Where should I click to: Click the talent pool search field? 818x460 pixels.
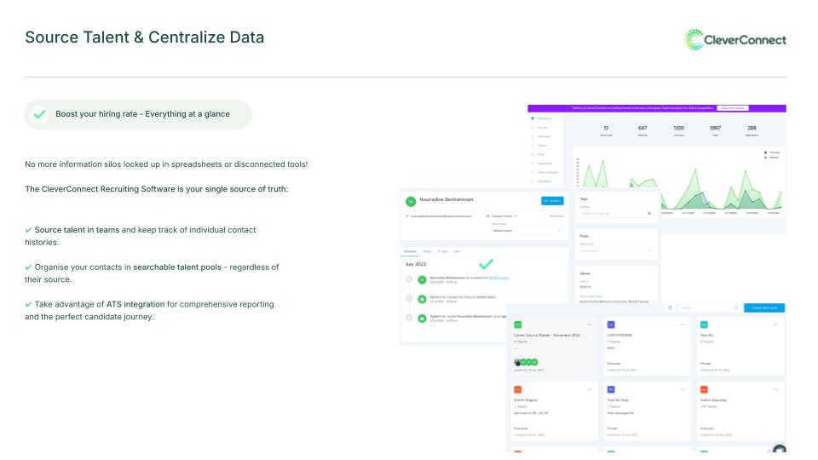pos(708,308)
